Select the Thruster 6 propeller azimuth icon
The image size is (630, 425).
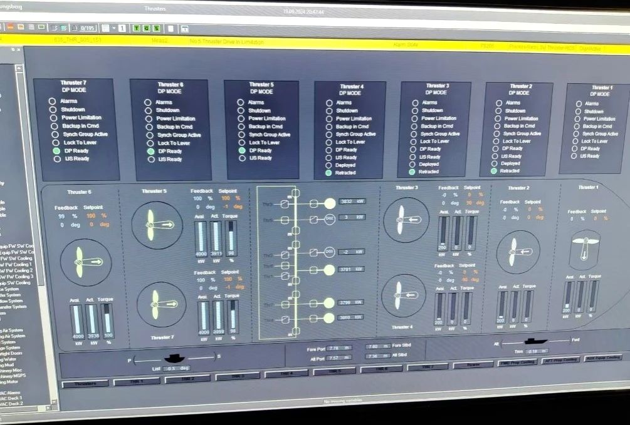coord(86,262)
